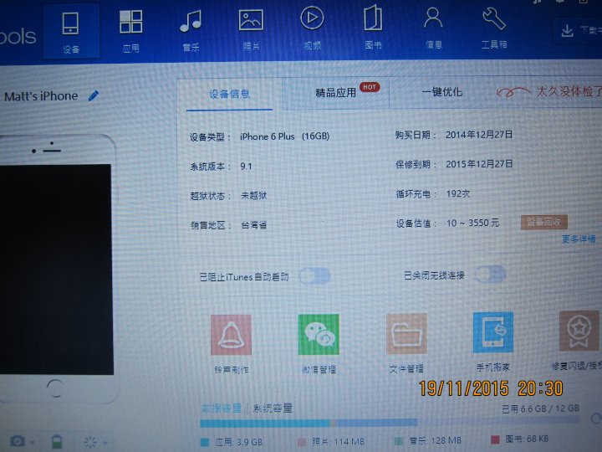Expand the camera icon dropdown arrow
The width and height of the screenshot is (602, 452).
pyautogui.click(x=33, y=443)
